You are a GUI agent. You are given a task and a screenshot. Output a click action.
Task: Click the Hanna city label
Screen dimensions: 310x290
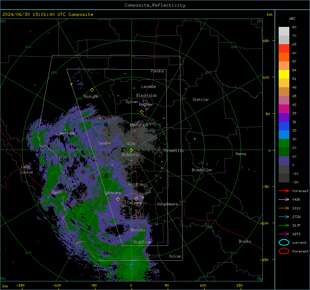click(x=241, y=154)
